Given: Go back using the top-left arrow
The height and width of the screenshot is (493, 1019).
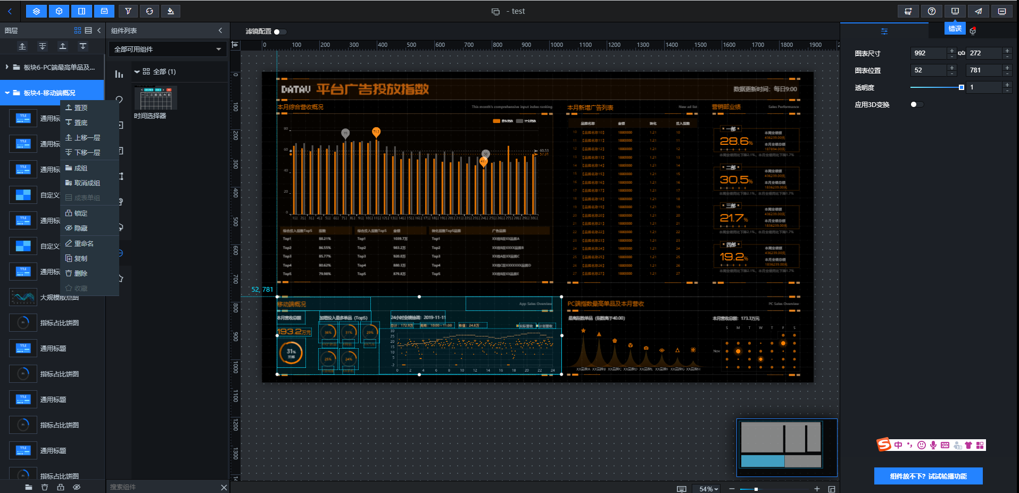Looking at the screenshot, I should click(x=10, y=11).
